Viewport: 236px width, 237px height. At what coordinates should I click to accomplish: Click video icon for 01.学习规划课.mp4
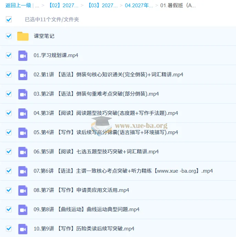(23, 56)
